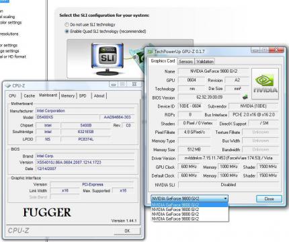Image resolution: width=289 pixels, height=242 pixels.
Task: Click the BIOS save chip icon in GPU-Z
Action: click(x=245, y=97)
